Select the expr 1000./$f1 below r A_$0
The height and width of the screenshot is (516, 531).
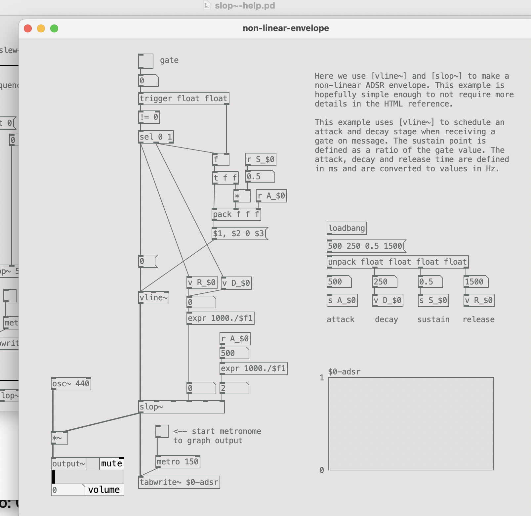tap(254, 368)
